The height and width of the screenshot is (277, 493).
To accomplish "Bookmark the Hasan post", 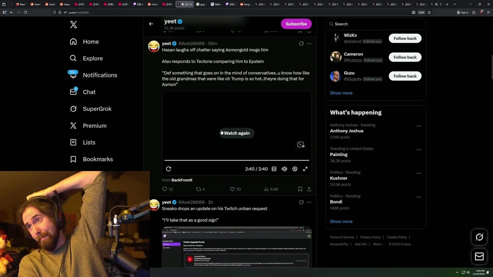I will pos(300,189).
